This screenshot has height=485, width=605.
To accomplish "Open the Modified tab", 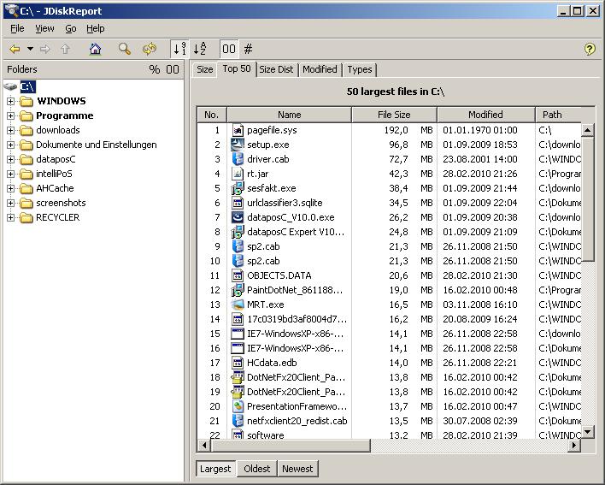I will pos(320,69).
